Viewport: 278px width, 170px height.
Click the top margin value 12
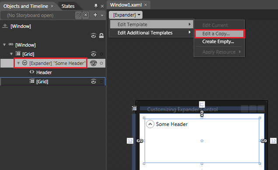point(202,105)
